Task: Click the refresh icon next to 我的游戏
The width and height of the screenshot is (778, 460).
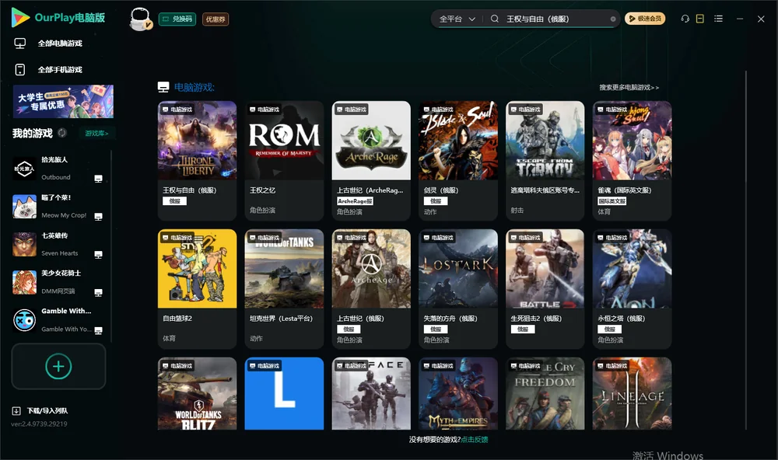Action: pyautogui.click(x=62, y=133)
